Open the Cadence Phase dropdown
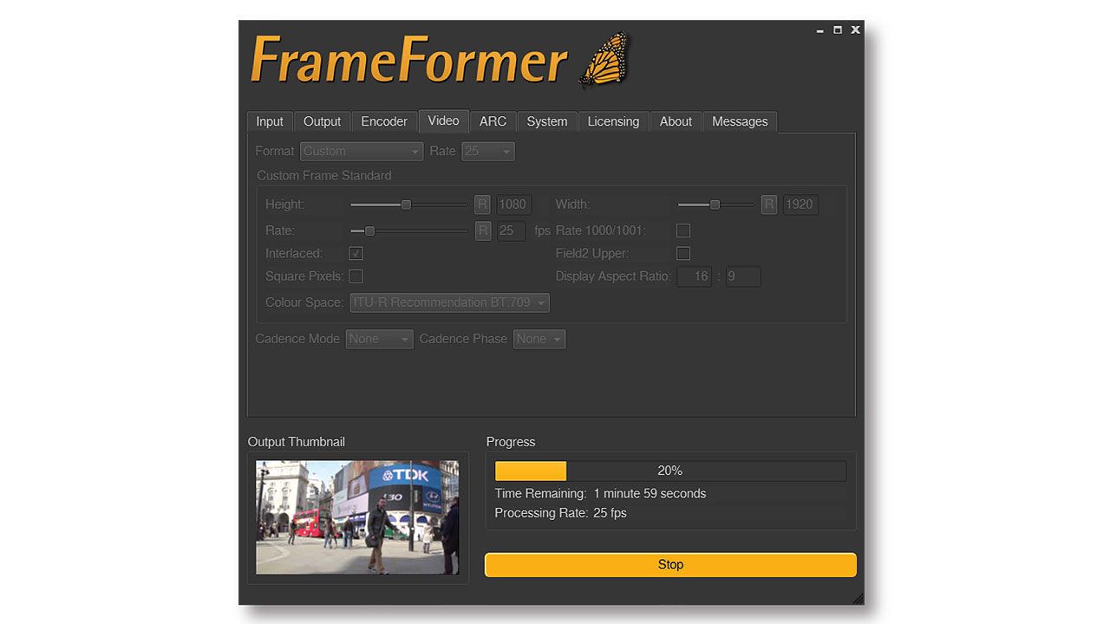The height and width of the screenshot is (624, 1110). (539, 339)
